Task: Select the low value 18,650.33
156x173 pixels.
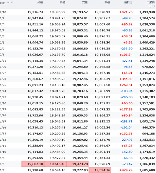Action: [x=80, y=115]
